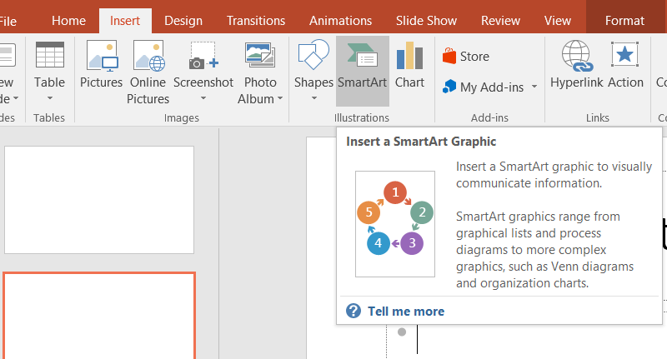Switch to the Design tab
The image size is (667, 359).
[x=183, y=20]
